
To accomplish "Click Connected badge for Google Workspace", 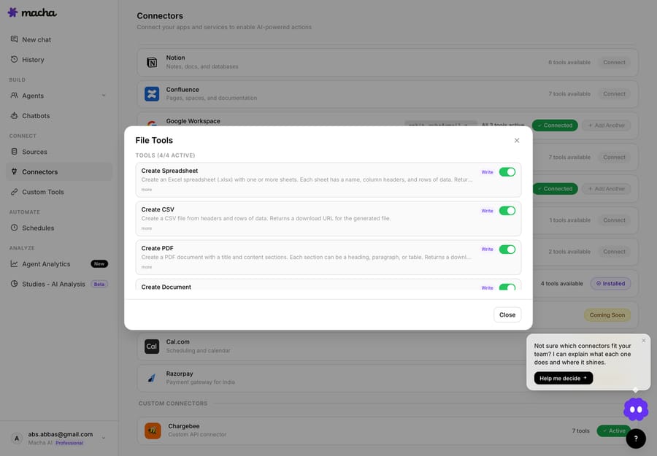I will click(555, 125).
